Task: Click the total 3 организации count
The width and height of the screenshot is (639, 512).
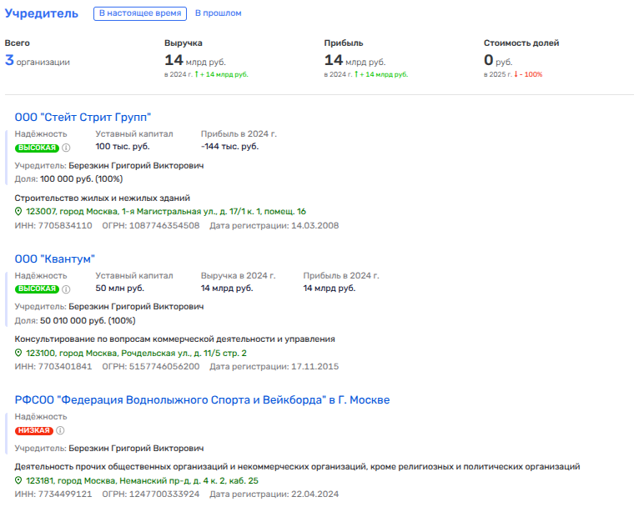Action: pos(38,61)
